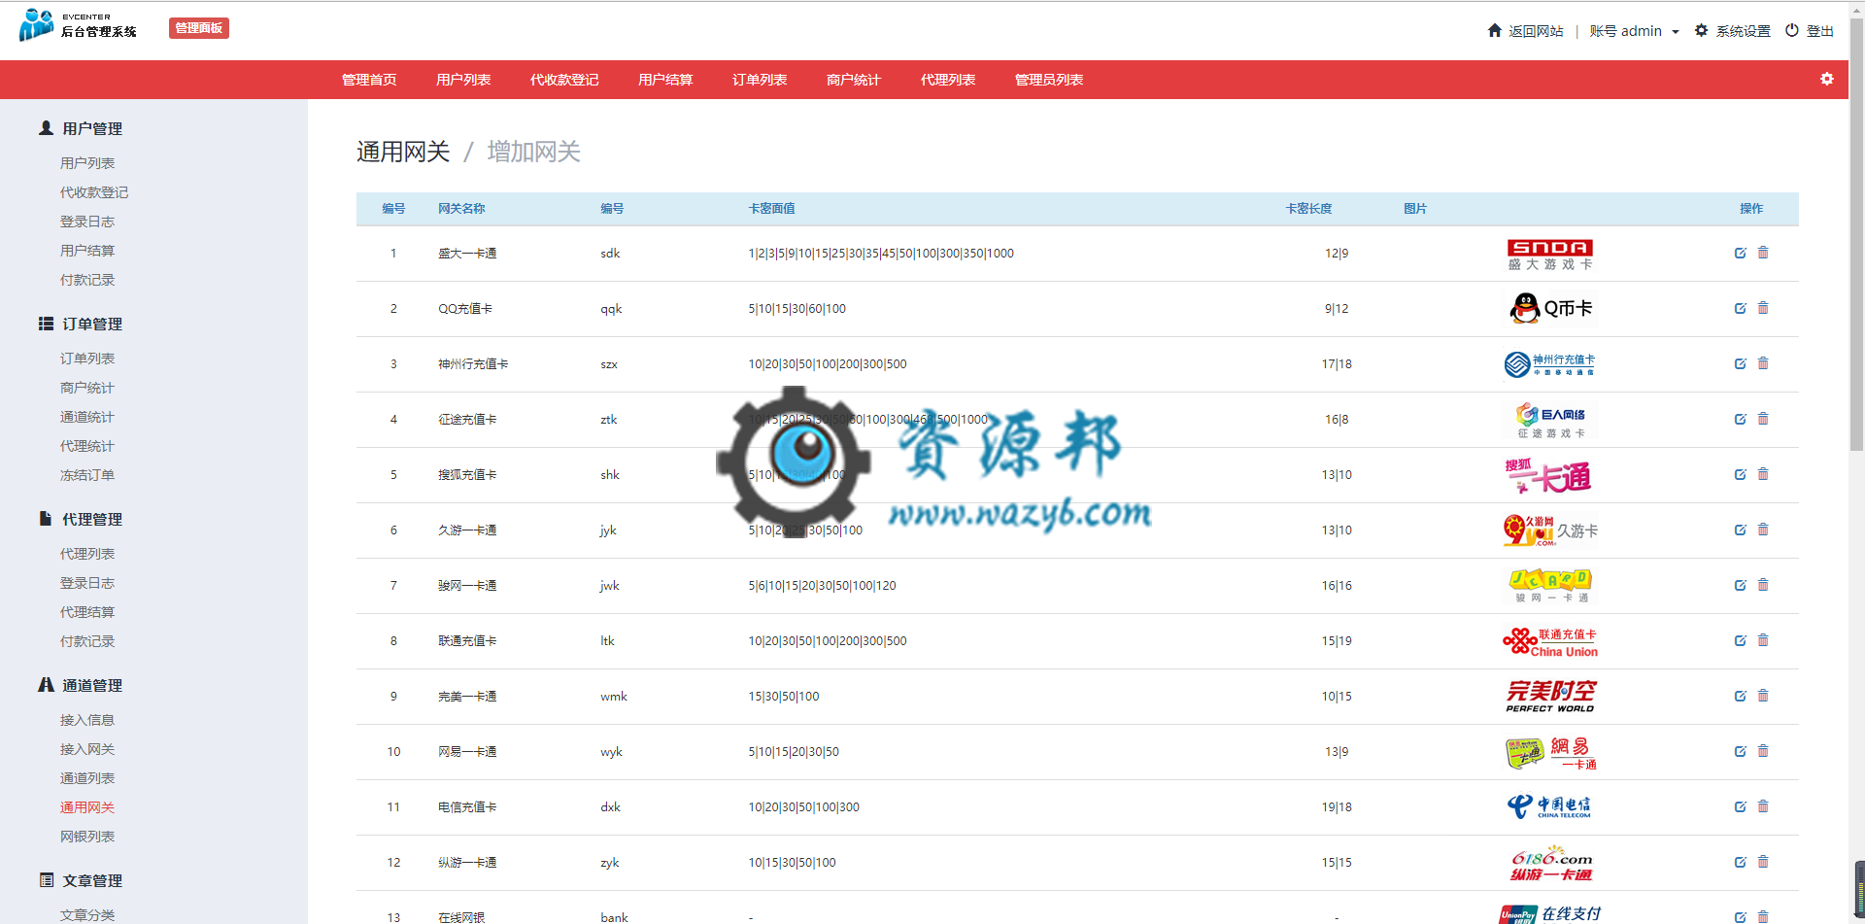Edit the 完美一卡通 gateway row
The width and height of the screenshot is (1865, 924).
click(x=1740, y=696)
